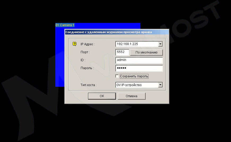
Task: Select the ID field containing admin
Action: (x=139, y=60)
